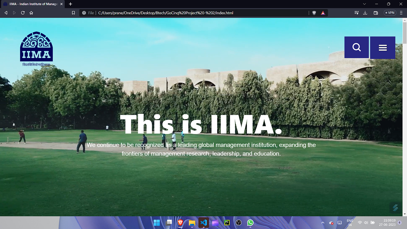This screenshot has width=407, height=229.
Task: Bookmark the current IIMA page
Action: [73, 13]
